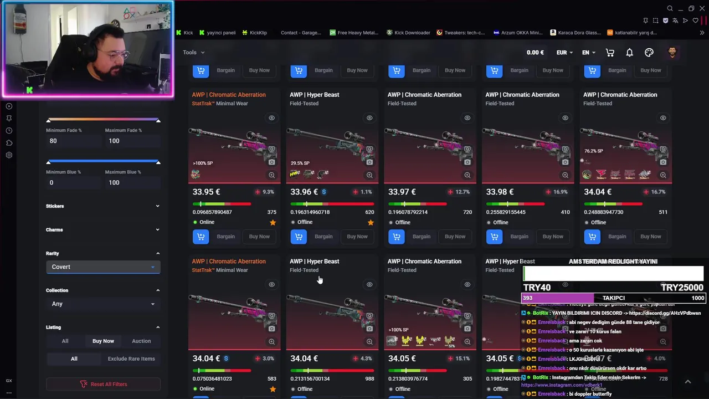
Task: Select the Exclude Rare Items option
Action: click(131, 359)
